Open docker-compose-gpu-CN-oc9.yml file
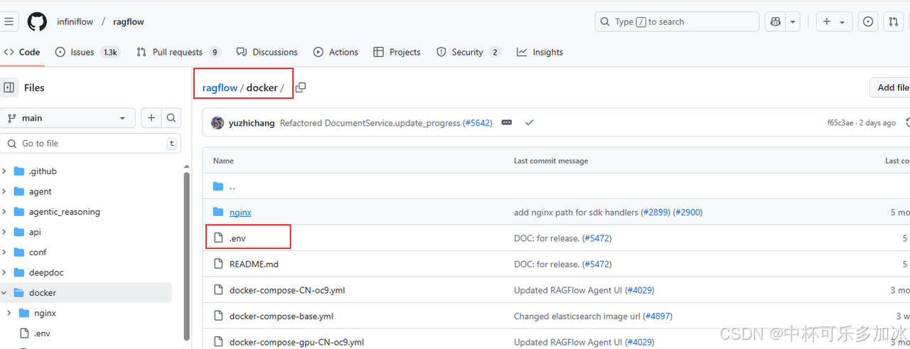The width and height of the screenshot is (910, 349). coord(296,342)
